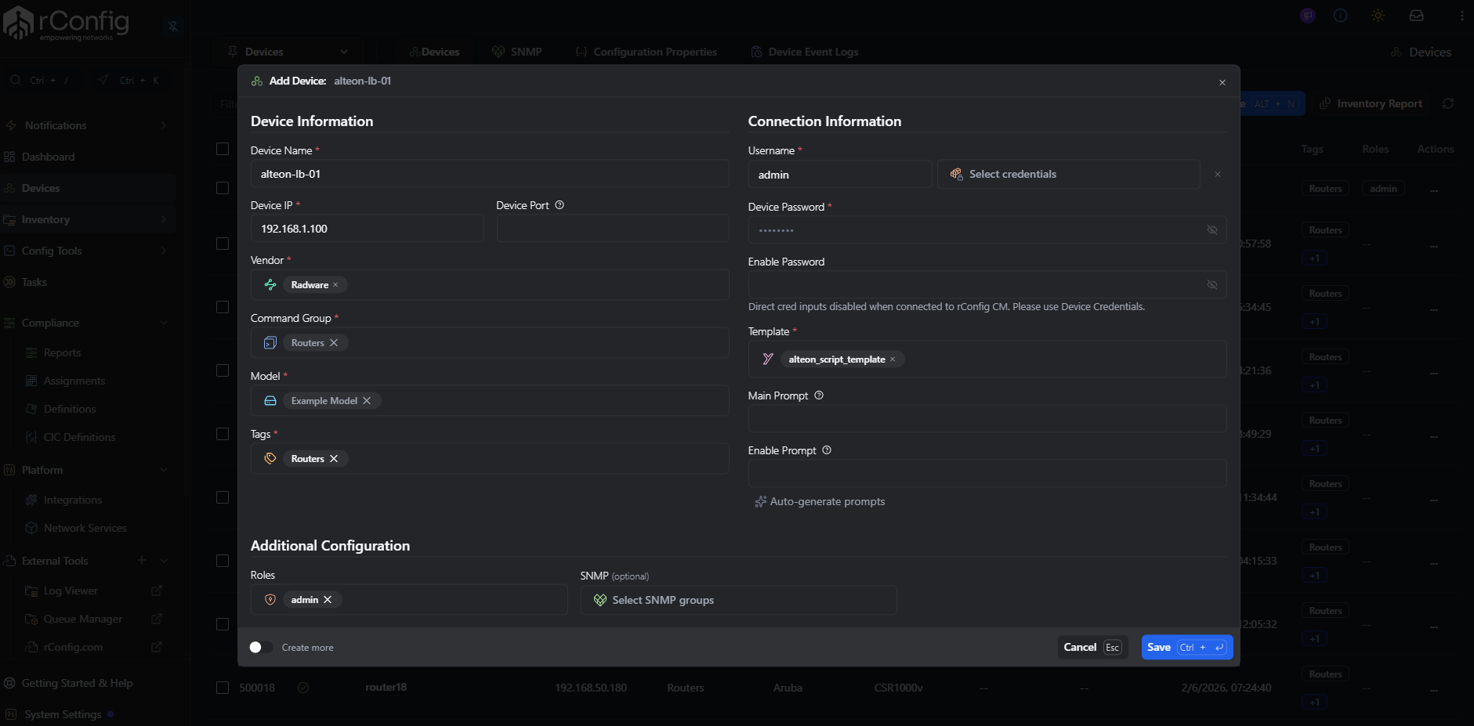Image resolution: width=1474 pixels, height=726 pixels.
Task: Cancel the Add Device dialog
Action: click(x=1092, y=647)
